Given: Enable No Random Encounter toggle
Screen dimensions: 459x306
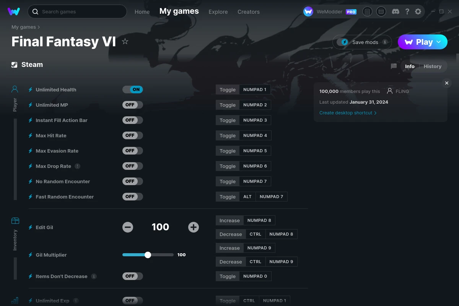Looking at the screenshot, I should [x=133, y=181].
